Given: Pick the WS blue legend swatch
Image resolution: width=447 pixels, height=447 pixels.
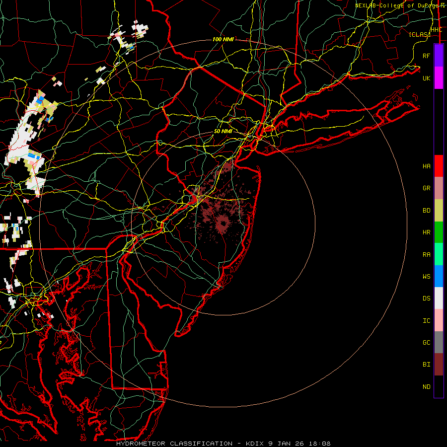Looking at the screenshot, I should pos(439,276).
